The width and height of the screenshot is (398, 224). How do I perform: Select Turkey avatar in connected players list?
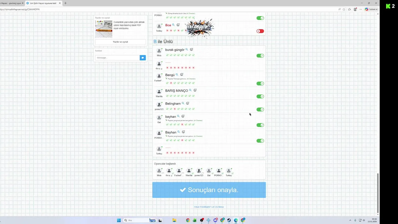(229, 171)
